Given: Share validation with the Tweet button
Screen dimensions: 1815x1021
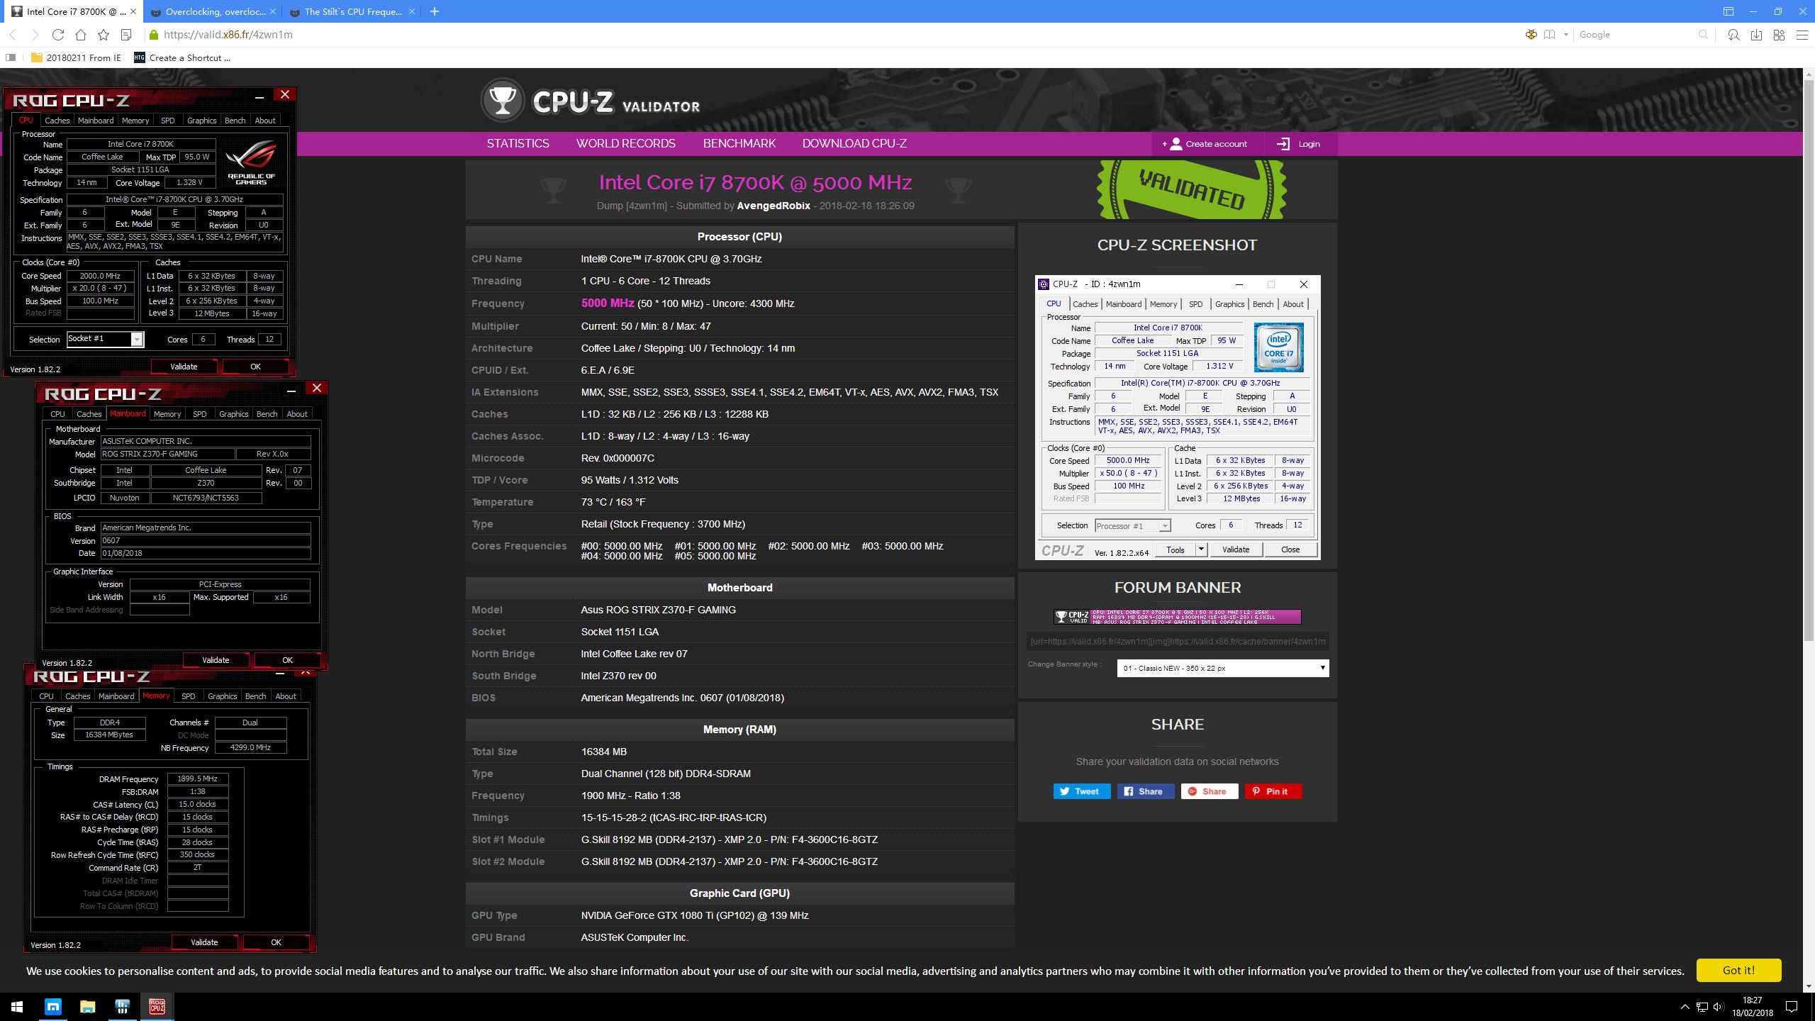Looking at the screenshot, I should (1081, 791).
